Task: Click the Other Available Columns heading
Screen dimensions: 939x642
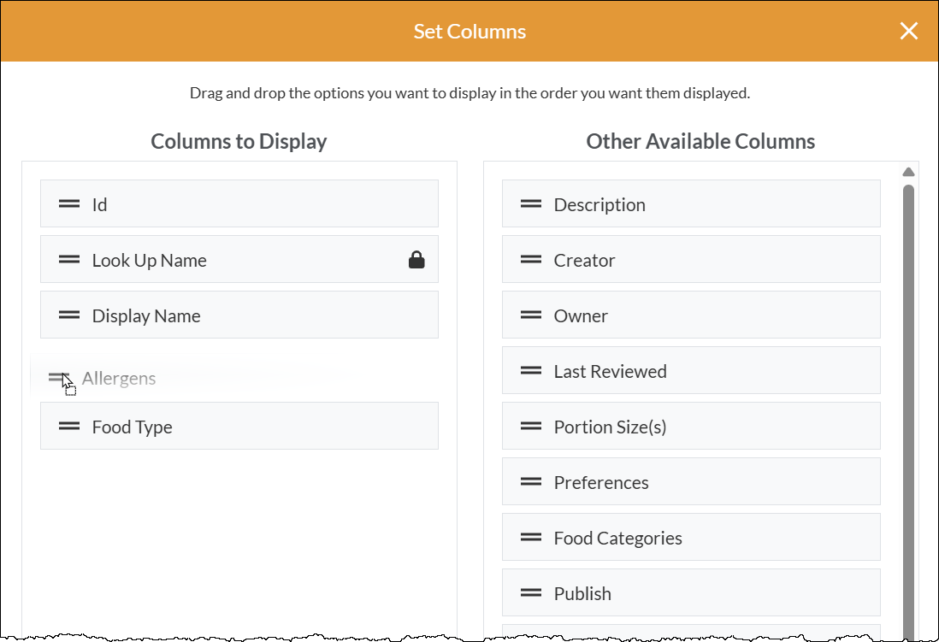Action: coord(700,141)
